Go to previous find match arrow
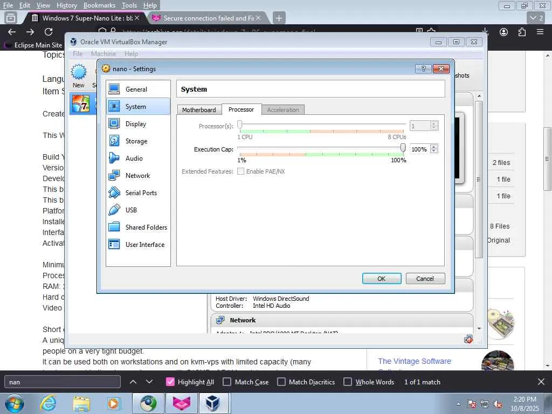This screenshot has width=552, height=414. pyautogui.click(x=133, y=382)
